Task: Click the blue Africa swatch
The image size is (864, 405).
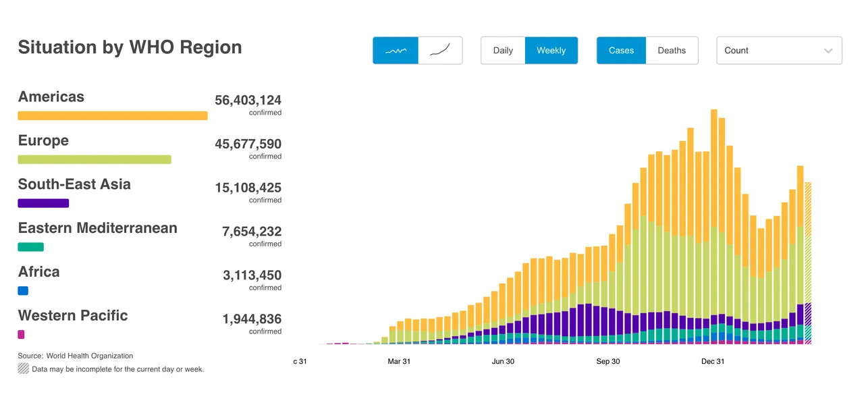Action: click(x=23, y=291)
